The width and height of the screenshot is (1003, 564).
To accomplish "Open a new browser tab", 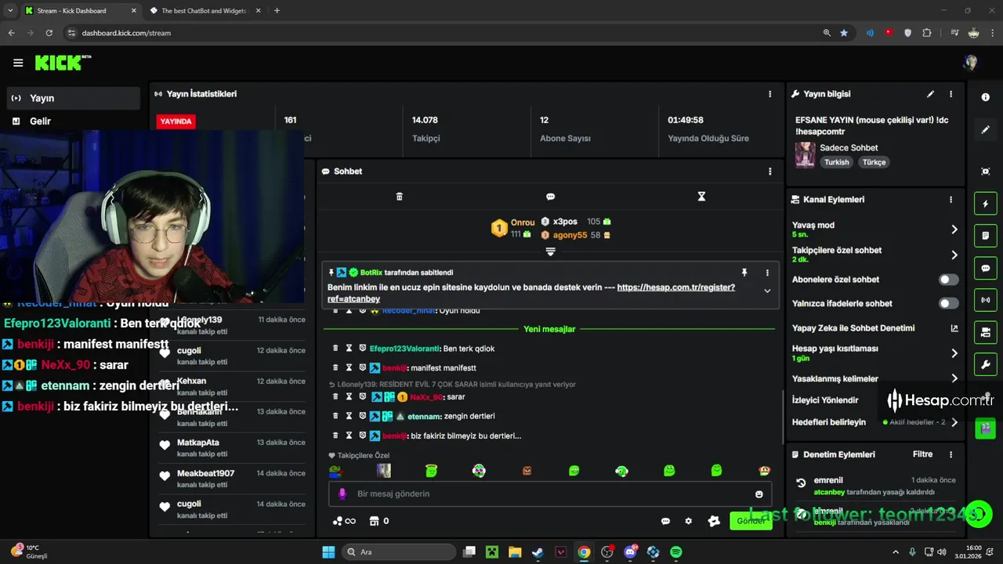I will point(277,11).
